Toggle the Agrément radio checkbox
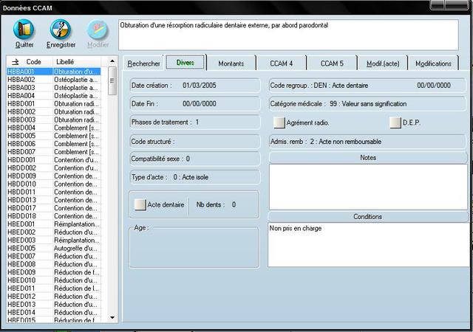 point(279,122)
